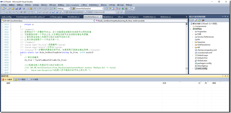Viewport: 231px width, 113px height.
Task: Expand the DataUser folder node
Action: 193,42
